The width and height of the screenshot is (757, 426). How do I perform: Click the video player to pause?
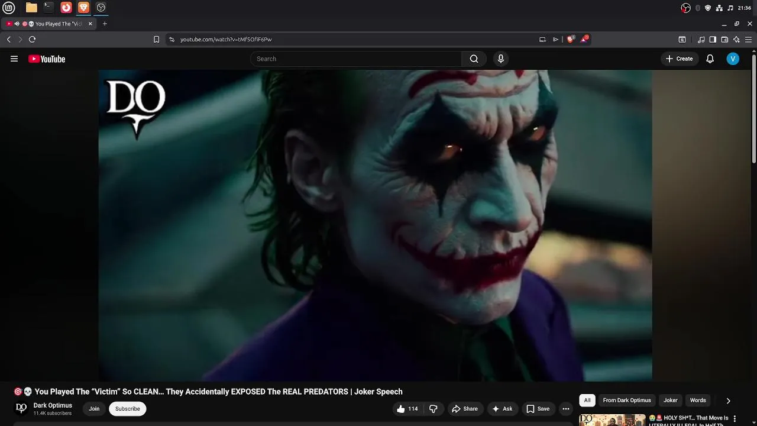(375, 225)
